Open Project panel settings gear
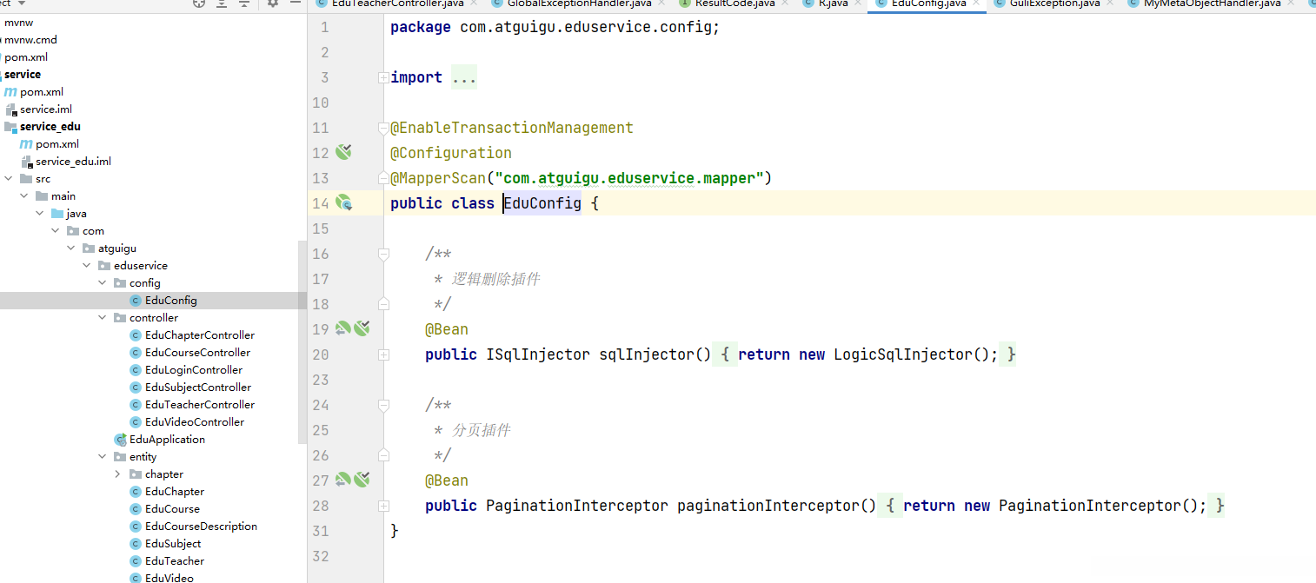The width and height of the screenshot is (1316, 583). 272,3
